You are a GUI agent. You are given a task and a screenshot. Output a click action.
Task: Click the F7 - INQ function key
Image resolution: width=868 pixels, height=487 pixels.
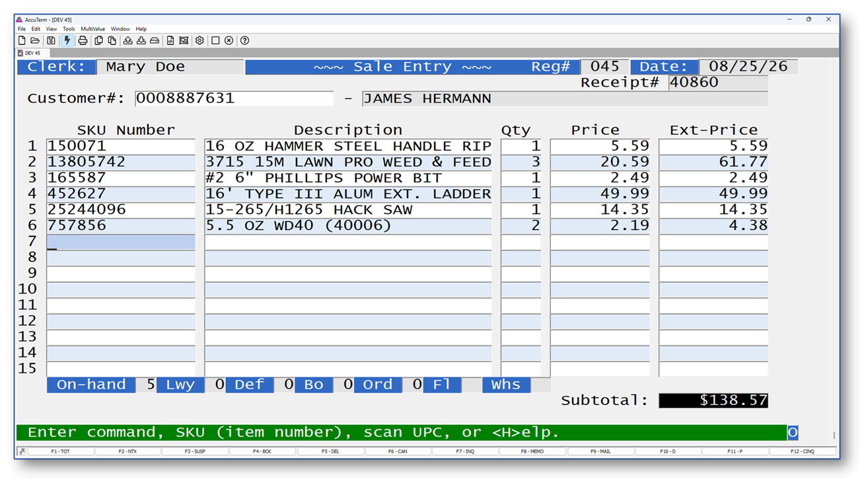[x=465, y=451]
